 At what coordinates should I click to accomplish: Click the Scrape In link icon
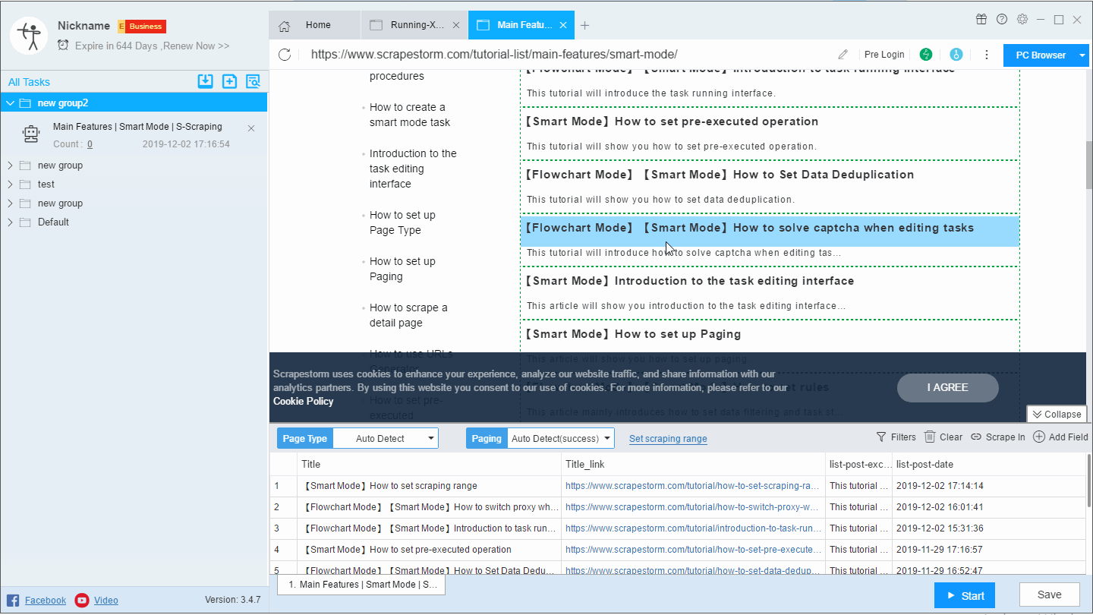pyautogui.click(x=976, y=437)
